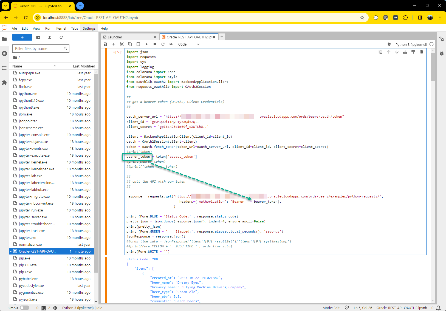Open jupyter-lab.exe in file browser
446x311 pixels.
pyautogui.click(x=30, y=176)
